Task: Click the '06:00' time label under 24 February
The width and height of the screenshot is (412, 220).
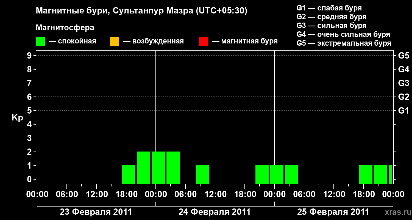Action: pyautogui.click(x=185, y=194)
